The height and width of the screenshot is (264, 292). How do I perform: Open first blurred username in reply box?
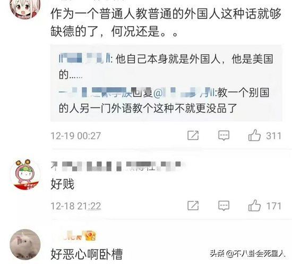84,58
